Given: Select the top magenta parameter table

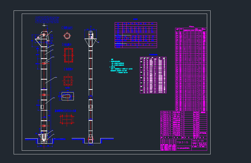Looking at the screenshot, I should point(136,35).
